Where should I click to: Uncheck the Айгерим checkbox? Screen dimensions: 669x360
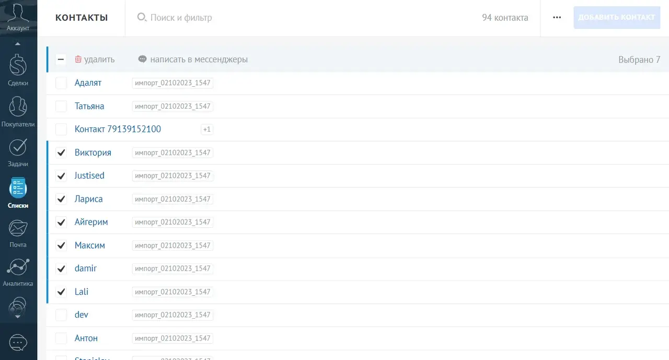point(61,222)
